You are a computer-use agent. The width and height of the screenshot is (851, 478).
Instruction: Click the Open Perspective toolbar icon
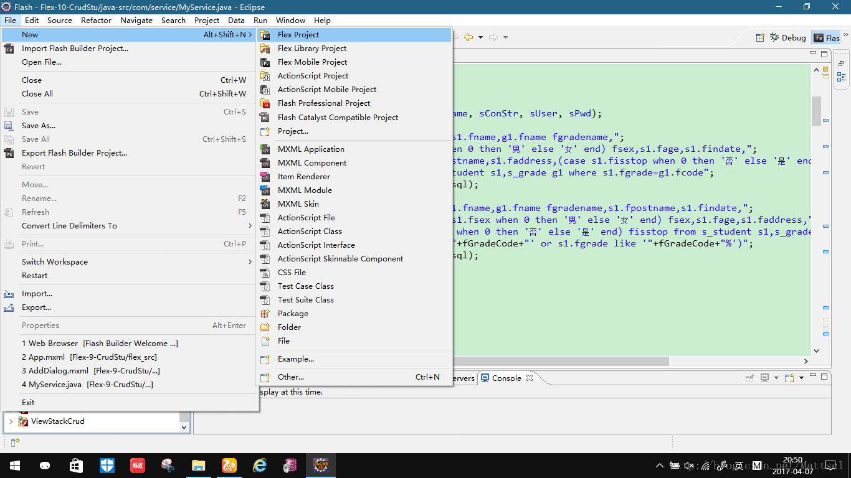(760, 37)
